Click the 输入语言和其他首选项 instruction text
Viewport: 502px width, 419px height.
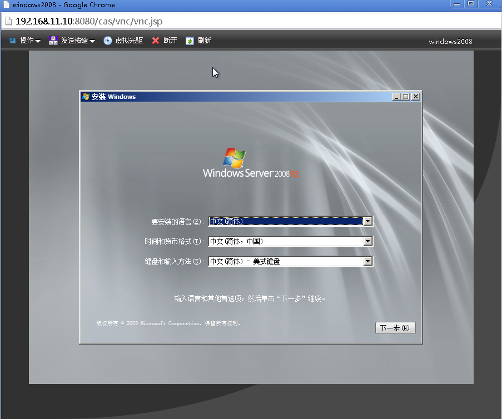[250, 298]
